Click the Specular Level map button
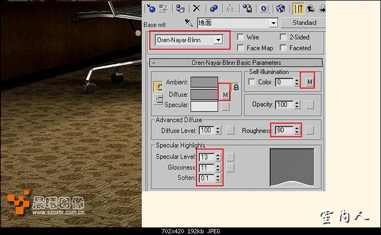 coord(230,156)
